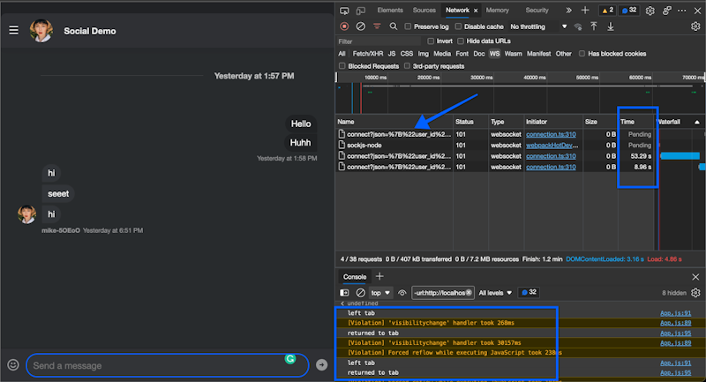Clear the network log

[360, 26]
